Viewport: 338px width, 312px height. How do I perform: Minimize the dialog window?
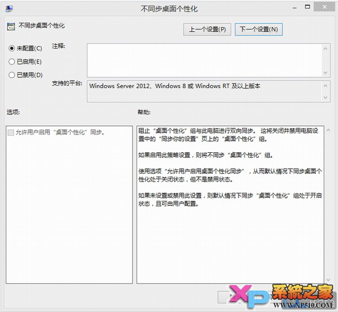pos(294,7)
